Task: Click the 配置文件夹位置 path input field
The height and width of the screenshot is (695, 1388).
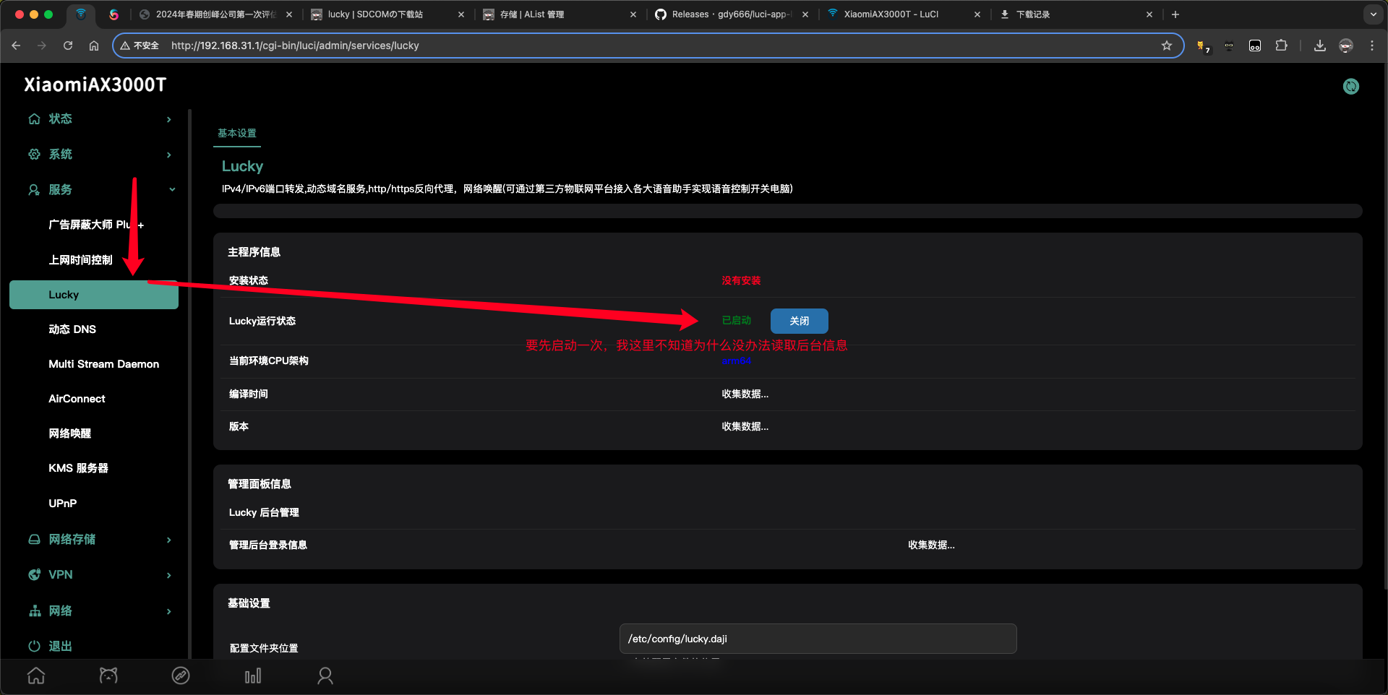Action: coord(818,639)
